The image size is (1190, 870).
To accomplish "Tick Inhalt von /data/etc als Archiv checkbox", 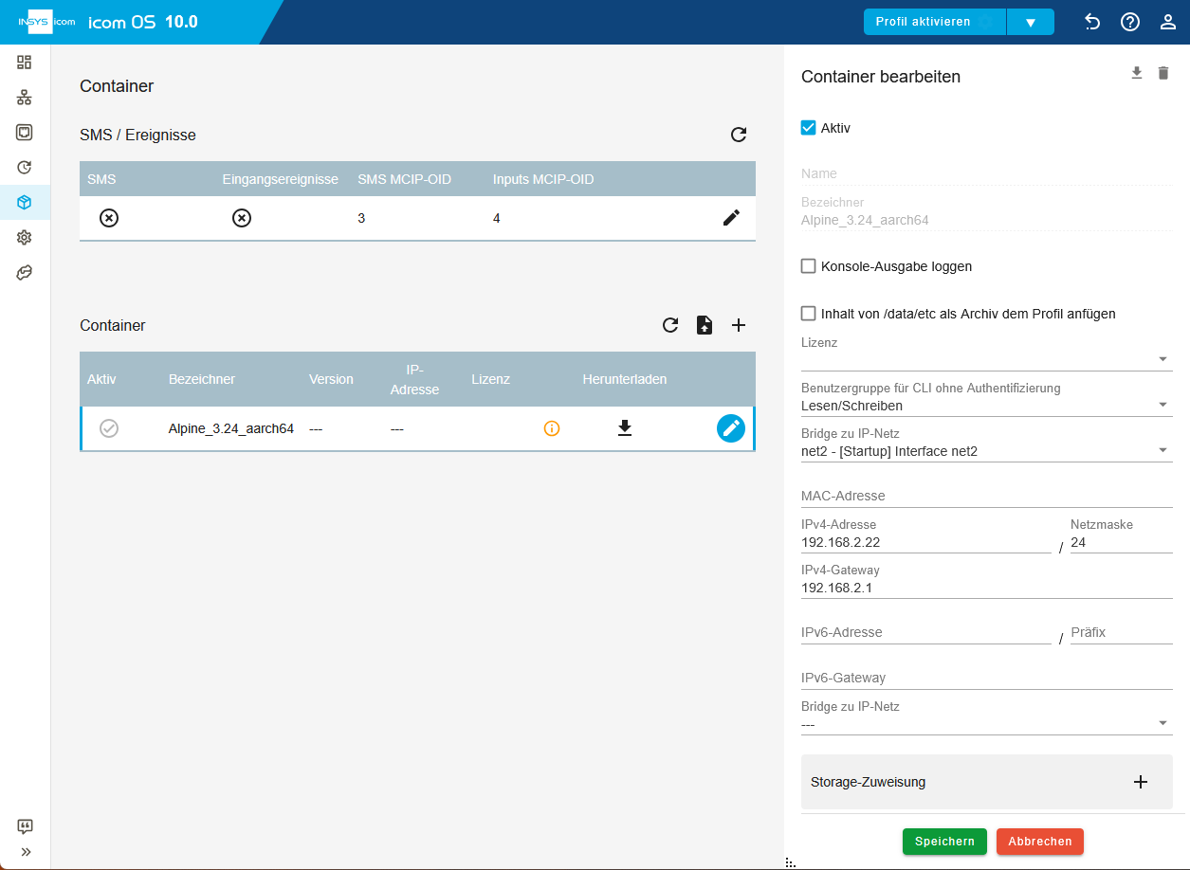I will (x=809, y=313).
